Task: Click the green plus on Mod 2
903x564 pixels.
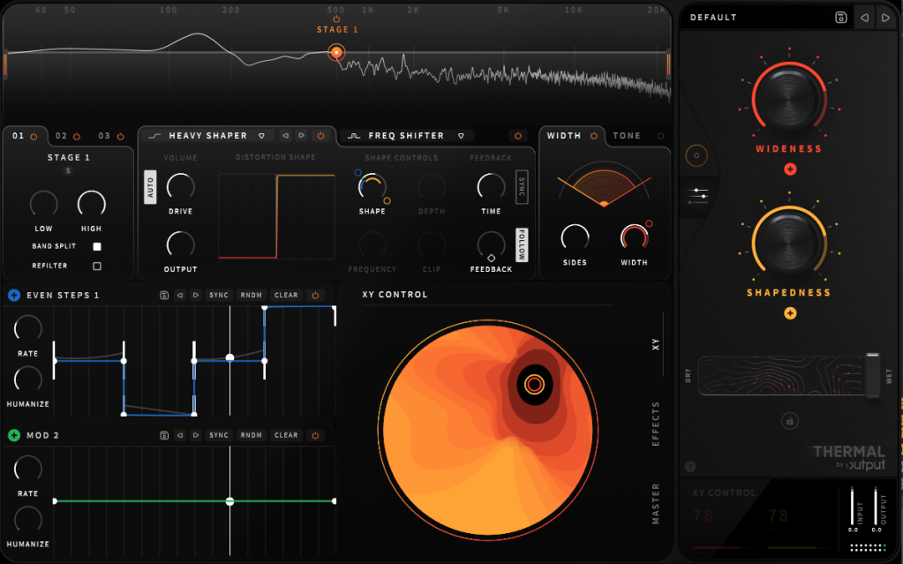Action: pos(14,435)
